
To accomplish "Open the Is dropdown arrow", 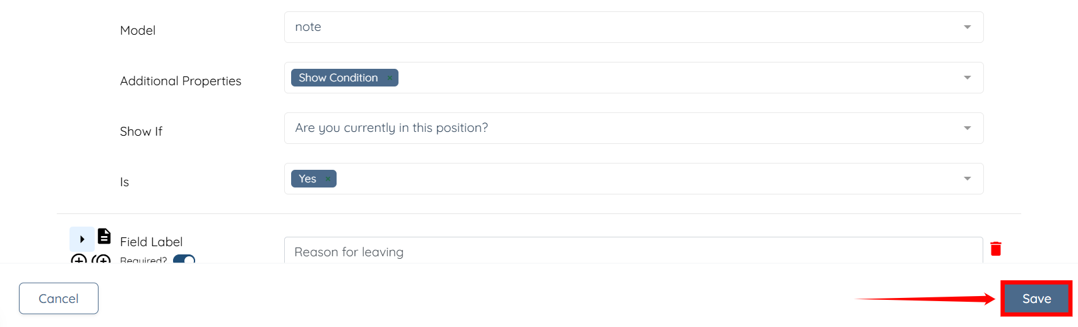I will tap(967, 179).
